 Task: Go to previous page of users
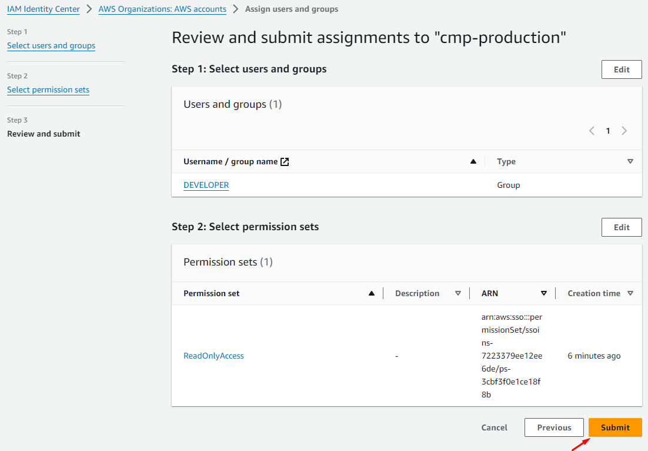coord(592,131)
